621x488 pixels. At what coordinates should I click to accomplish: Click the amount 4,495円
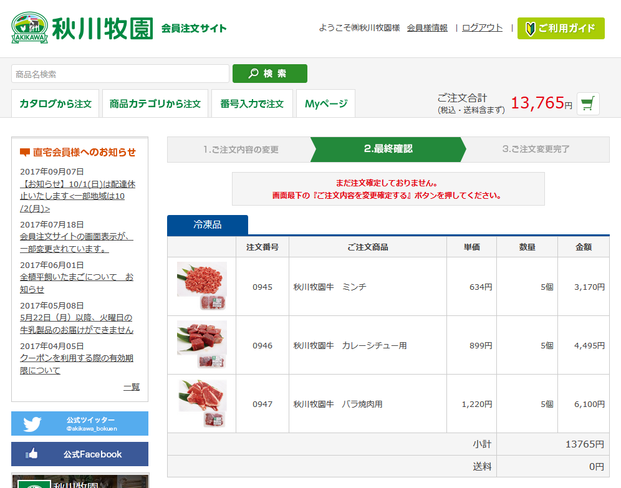[x=589, y=345]
